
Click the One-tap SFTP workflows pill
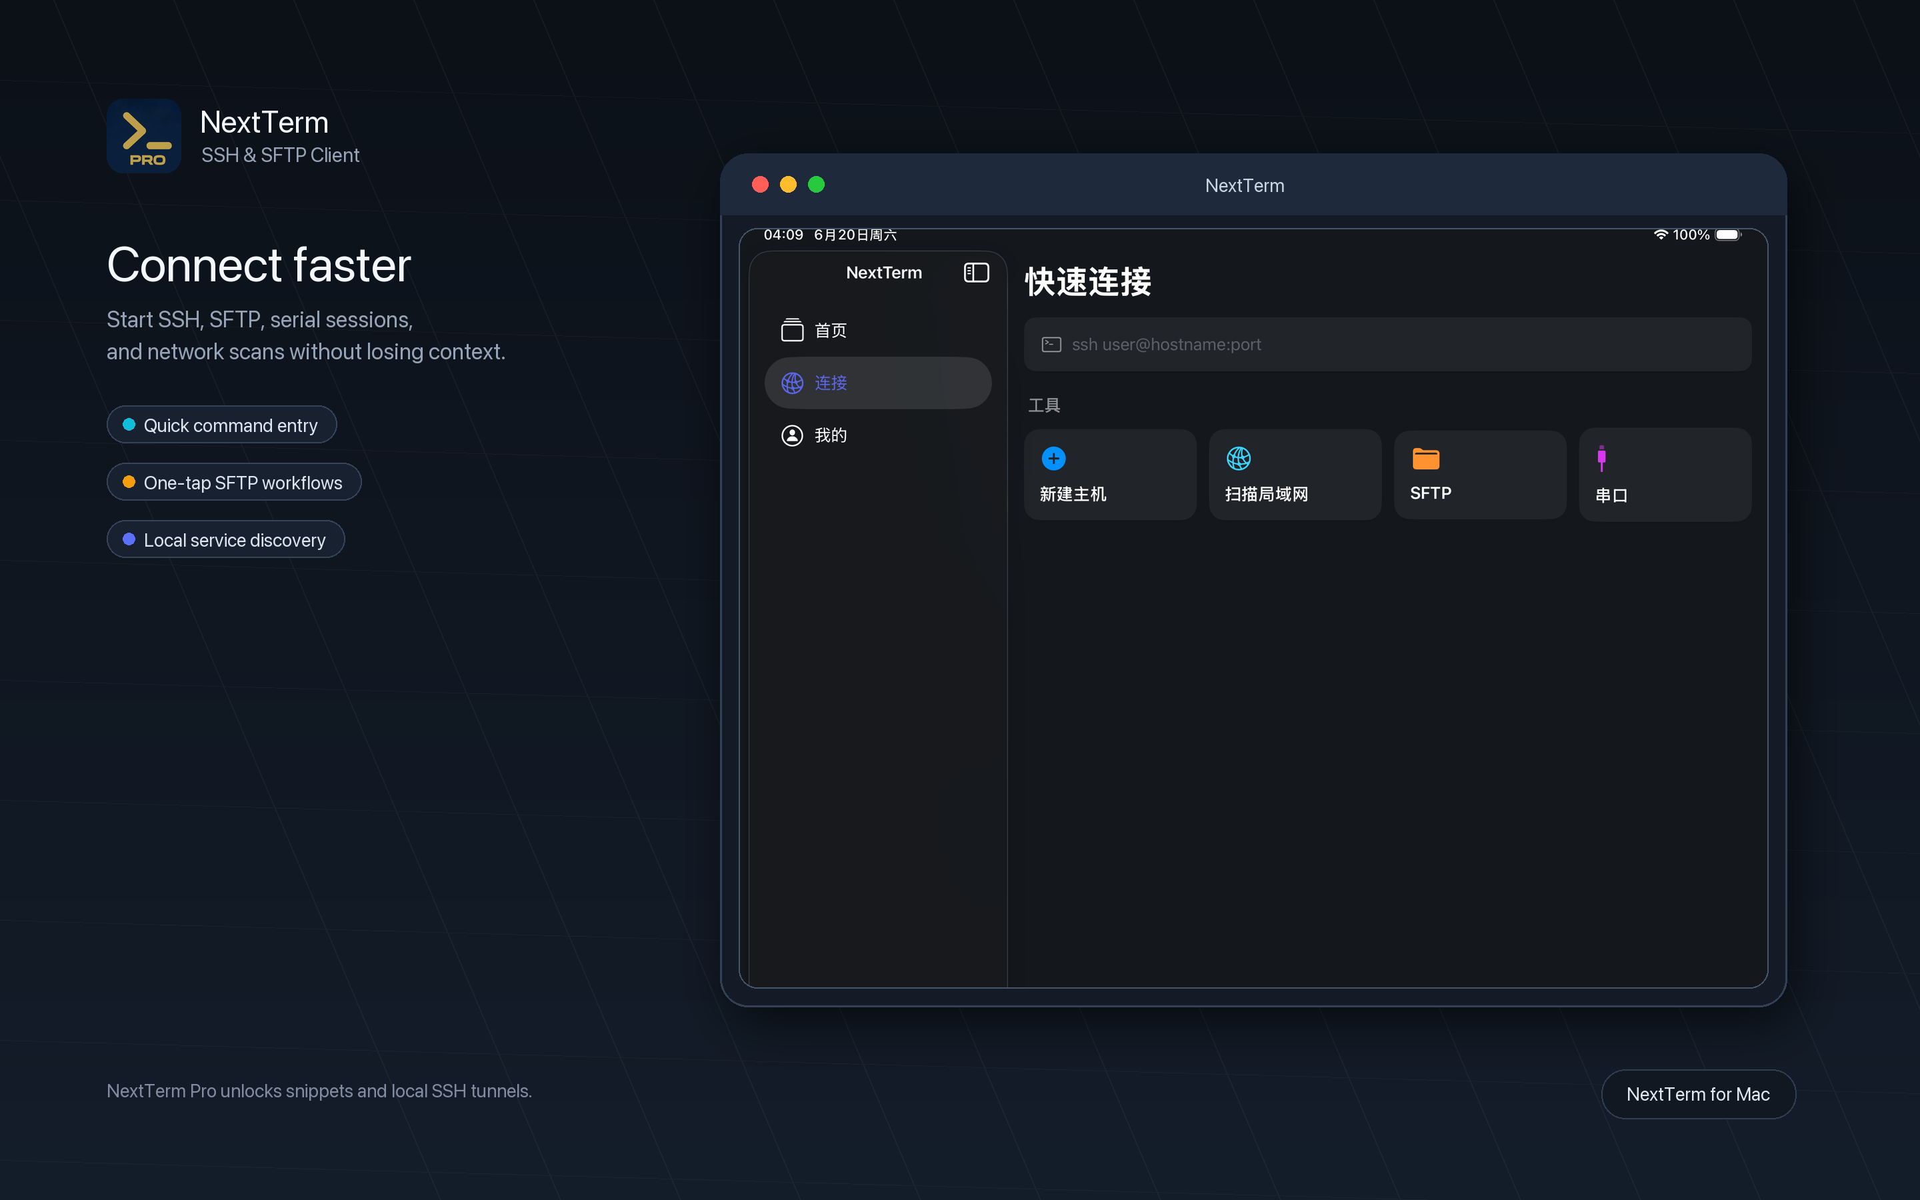234,482
